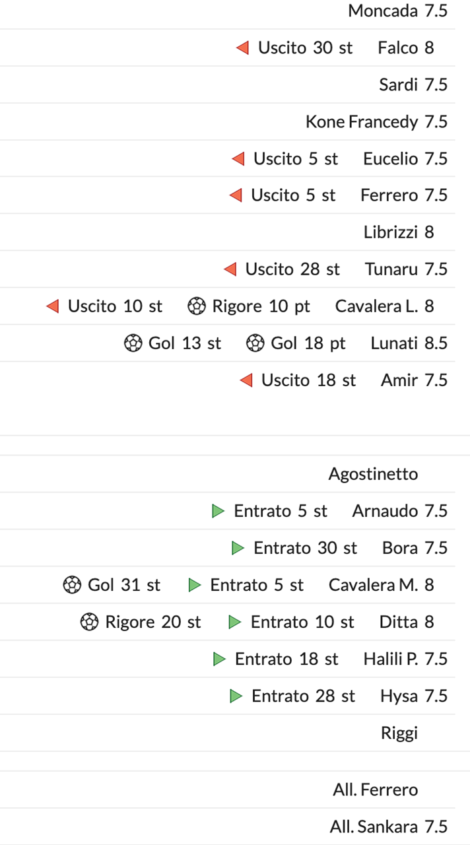Image resolution: width=470 pixels, height=845 pixels.
Task: Click the green arrow on Hysa's Entrato 28 st
Action: click(236, 696)
